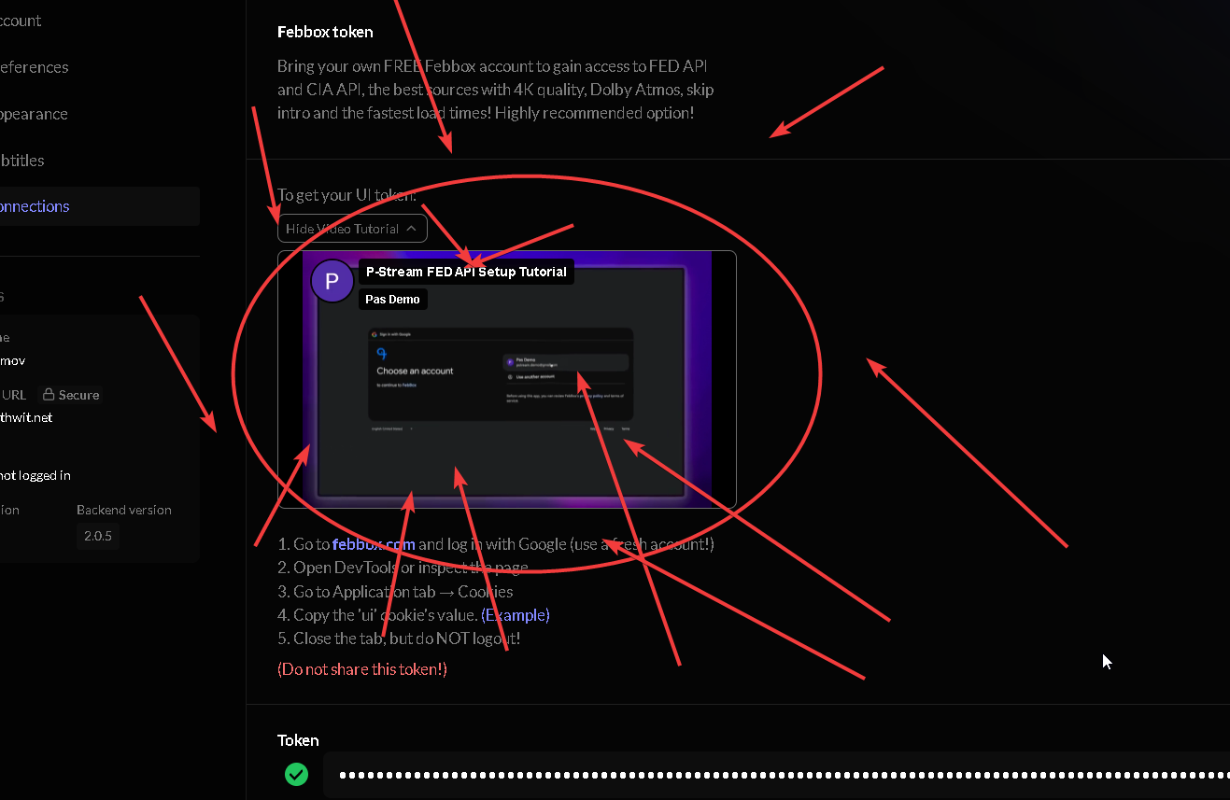This screenshot has height=800, width=1230.
Task: Select step 'Go to Application tab → Cookies'
Action: 395,592
